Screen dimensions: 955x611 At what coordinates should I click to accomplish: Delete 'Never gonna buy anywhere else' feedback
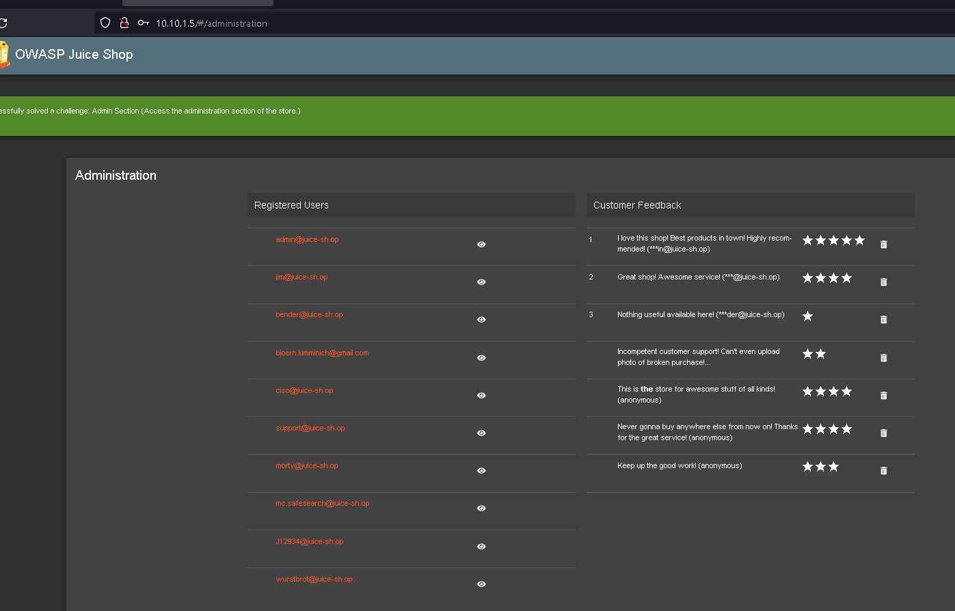click(883, 433)
